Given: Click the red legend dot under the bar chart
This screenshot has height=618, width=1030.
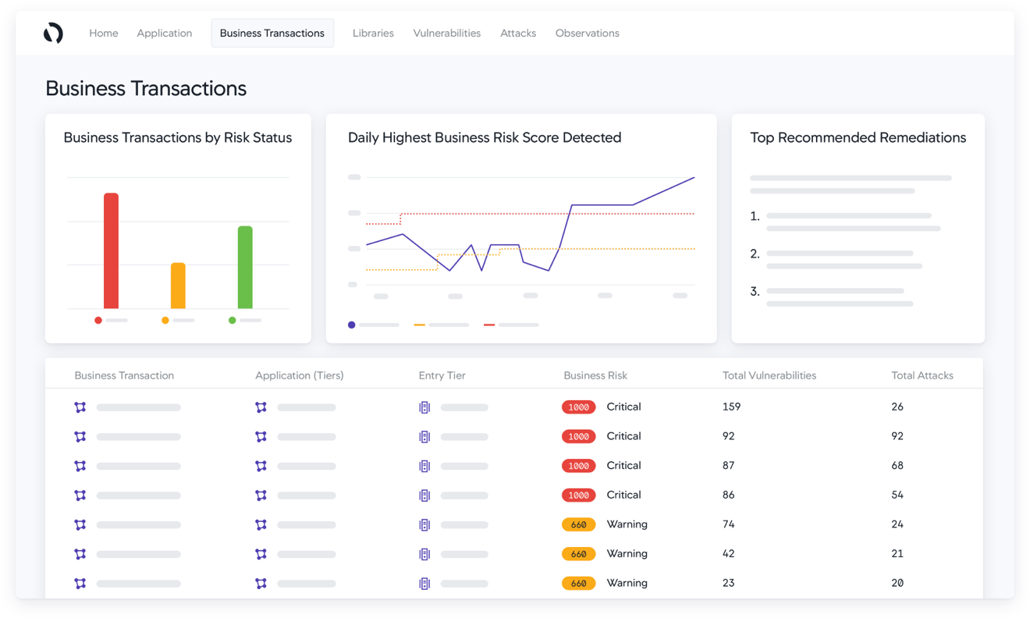Looking at the screenshot, I should pos(98,320).
